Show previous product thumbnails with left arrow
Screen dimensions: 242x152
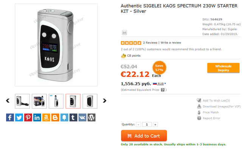(8, 101)
